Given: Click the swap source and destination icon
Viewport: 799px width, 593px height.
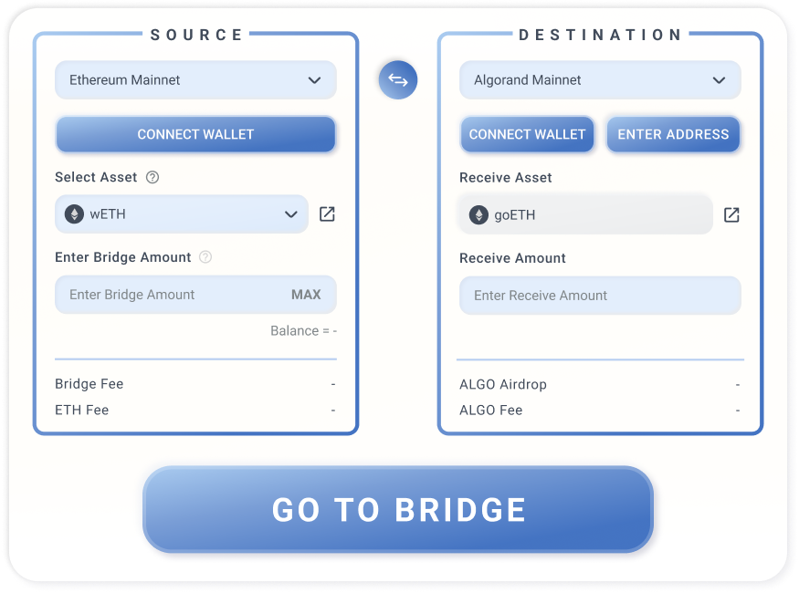Looking at the screenshot, I should (x=398, y=80).
